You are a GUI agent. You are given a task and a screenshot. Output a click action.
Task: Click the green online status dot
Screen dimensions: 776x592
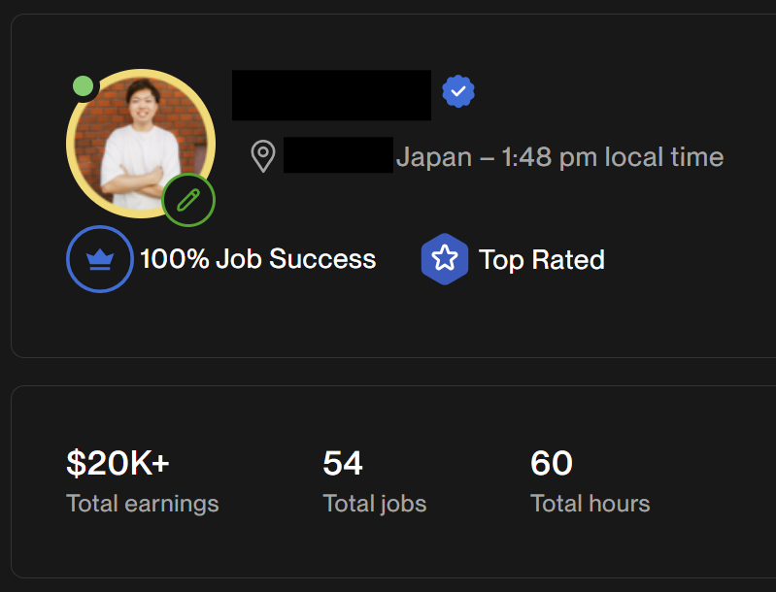(84, 86)
